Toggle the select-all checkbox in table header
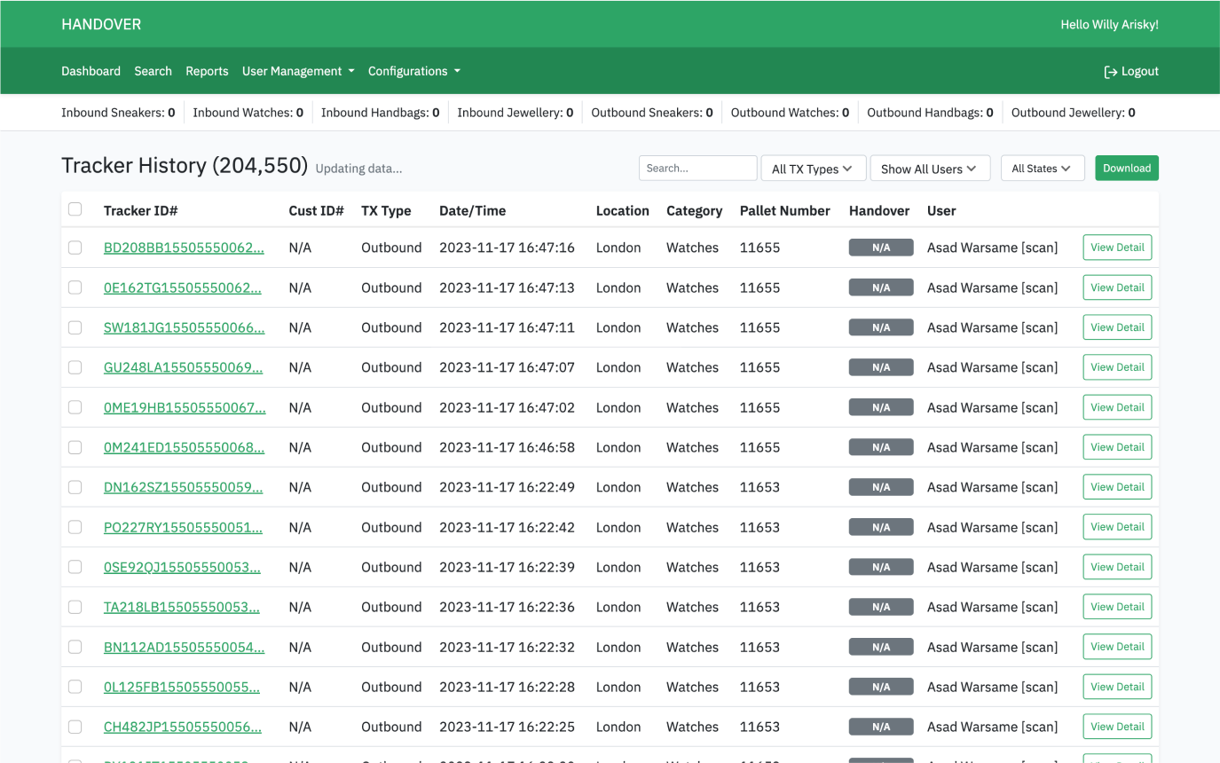1220x763 pixels. (x=75, y=209)
